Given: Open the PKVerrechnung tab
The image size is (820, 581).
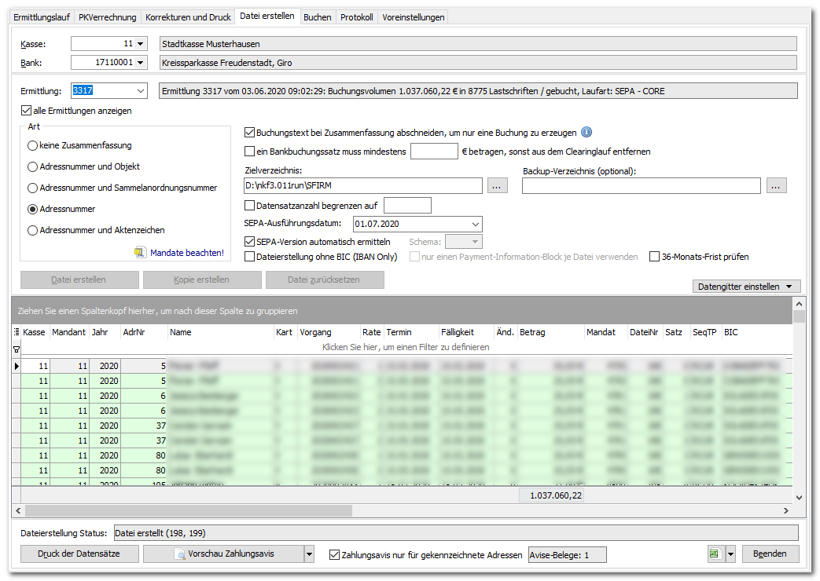Looking at the screenshot, I should point(107,17).
